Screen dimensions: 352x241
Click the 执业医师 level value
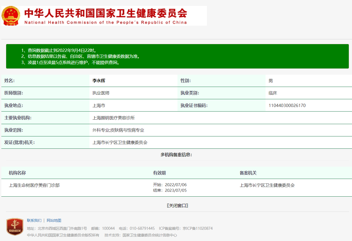tap(101, 93)
